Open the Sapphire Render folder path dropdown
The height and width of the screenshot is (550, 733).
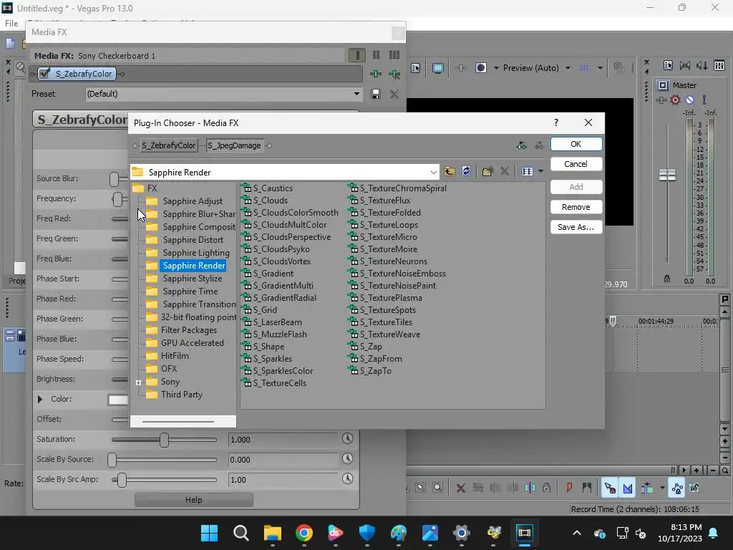click(433, 173)
